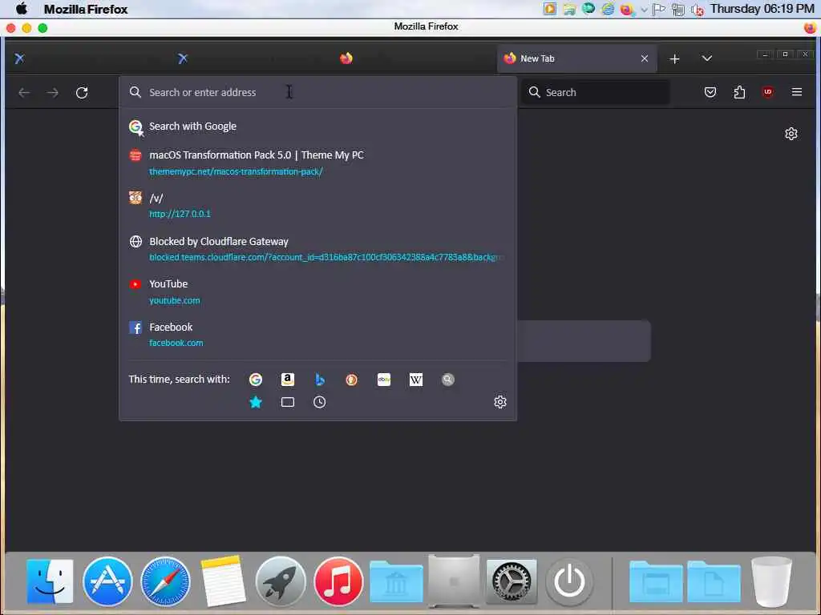Open Music app from the dock
The width and height of the screenshot is (821, 615).
pyautogui.click(x=338, y=581)
